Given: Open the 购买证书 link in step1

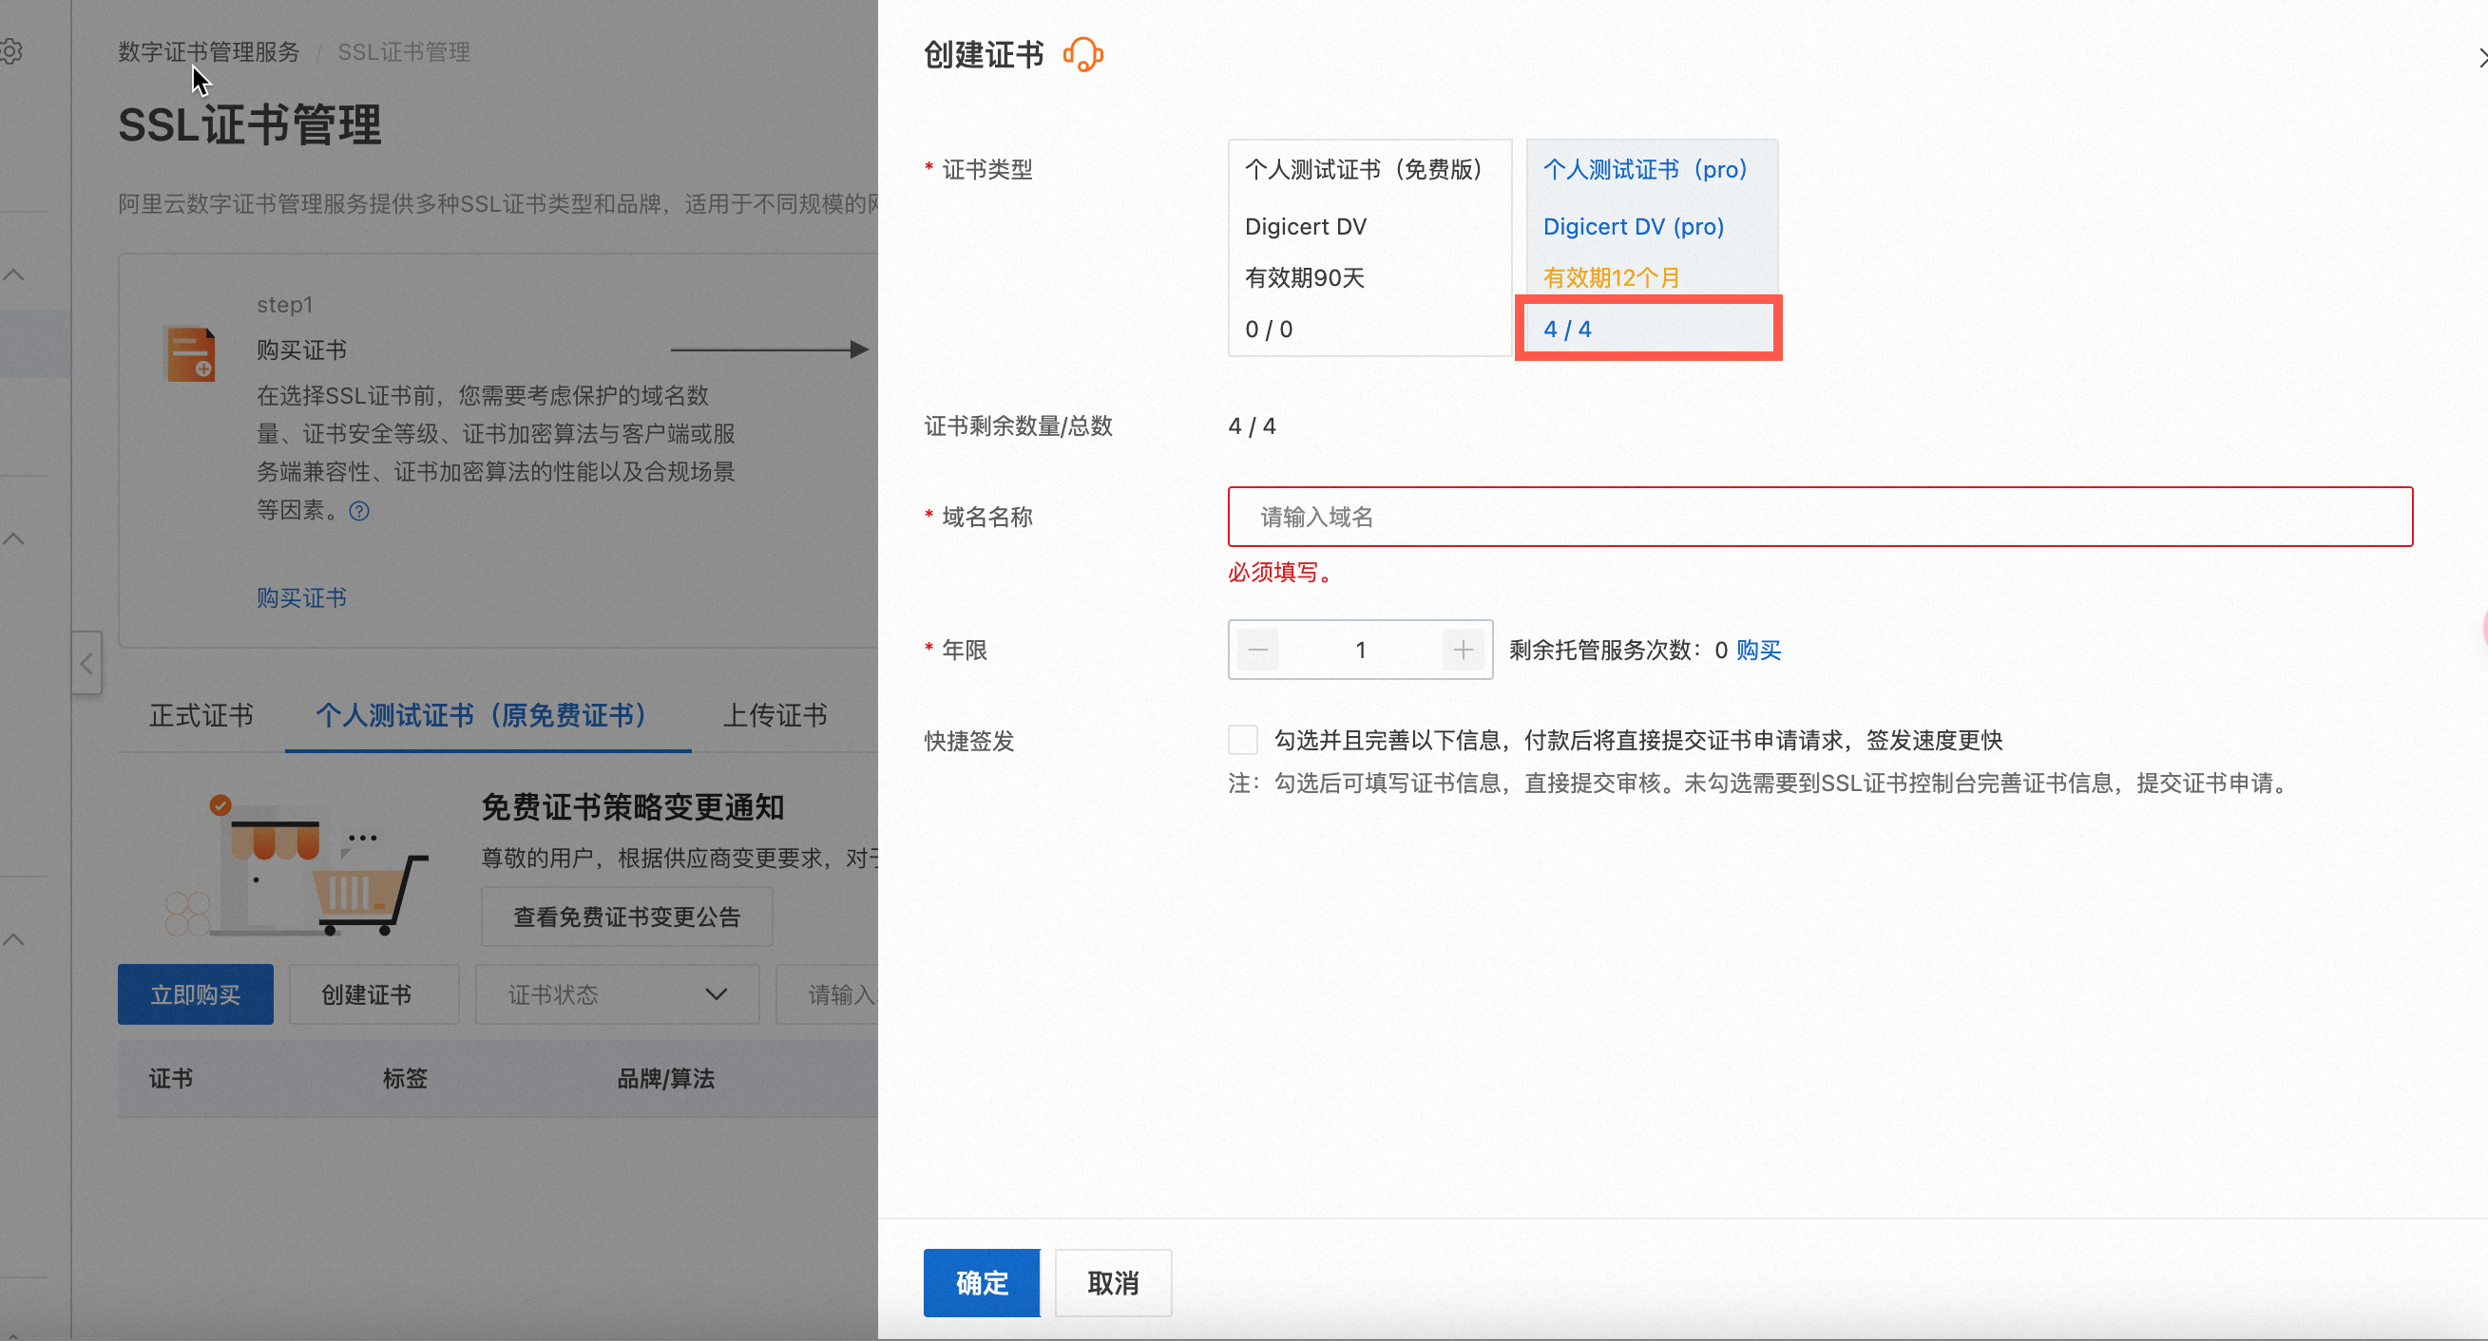Looking at the screenshot, I should [301, 597].
